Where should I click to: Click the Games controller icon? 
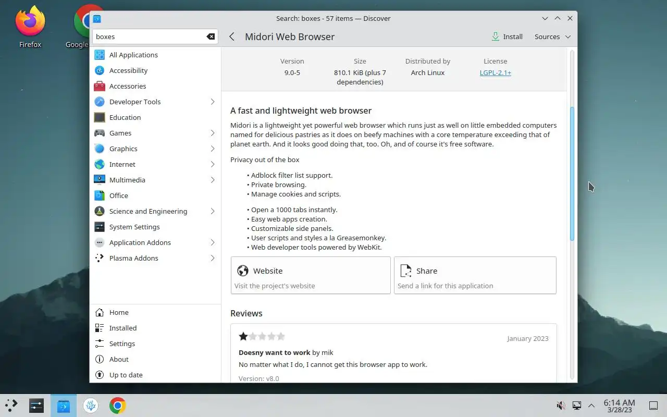click(100, 133)
